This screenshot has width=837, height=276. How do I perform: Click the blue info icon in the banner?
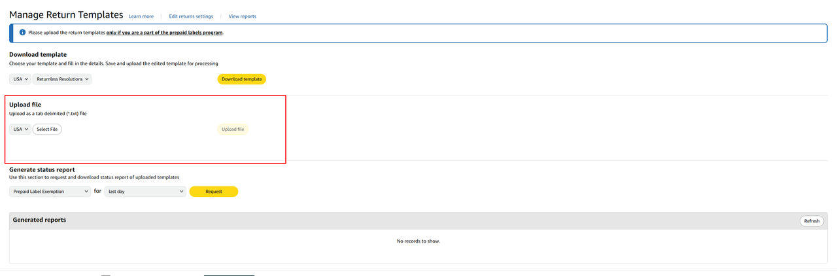point(22,33)
